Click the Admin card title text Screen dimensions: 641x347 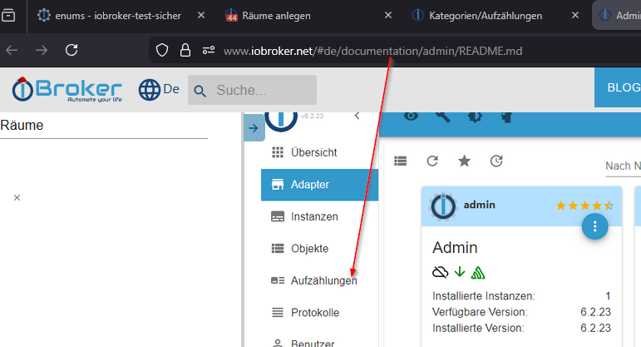coord(455,248)
